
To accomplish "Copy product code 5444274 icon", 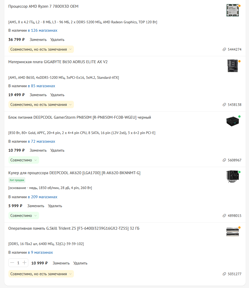I will tap(224, 49).
